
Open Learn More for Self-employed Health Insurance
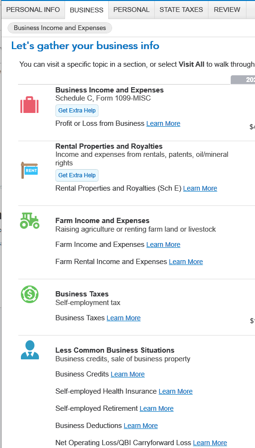(176, 391)
